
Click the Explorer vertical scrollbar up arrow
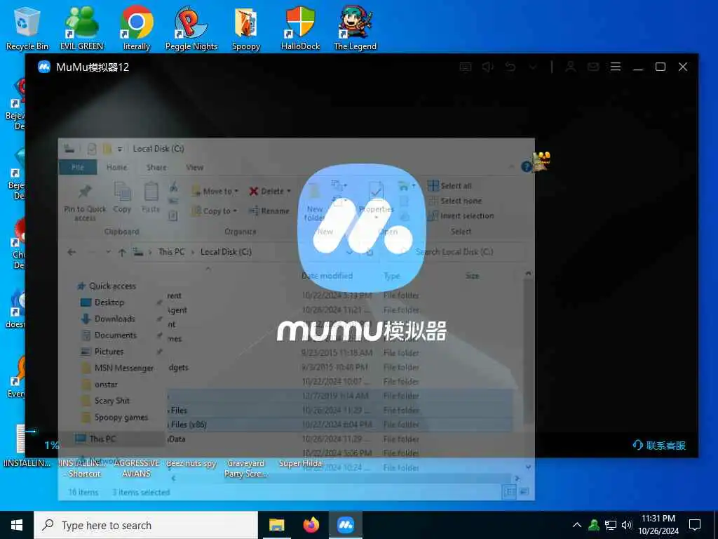click(528, 274)
